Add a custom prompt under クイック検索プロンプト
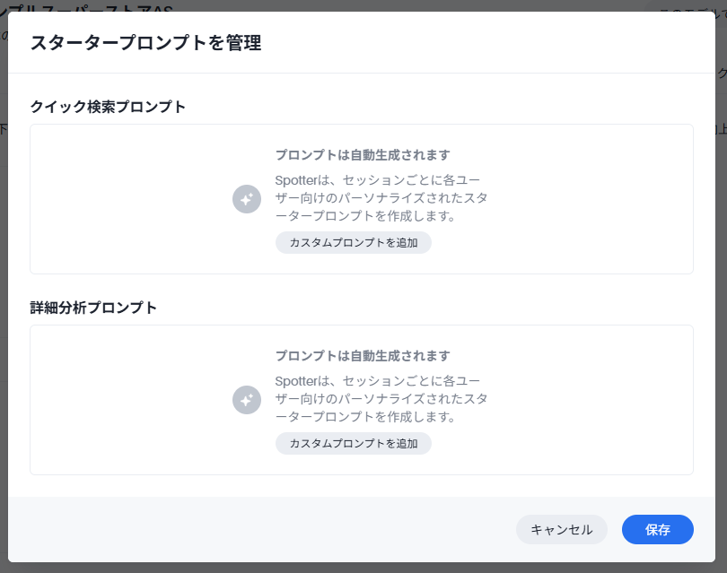Screen dimensions: 727x573 [354, 243]
